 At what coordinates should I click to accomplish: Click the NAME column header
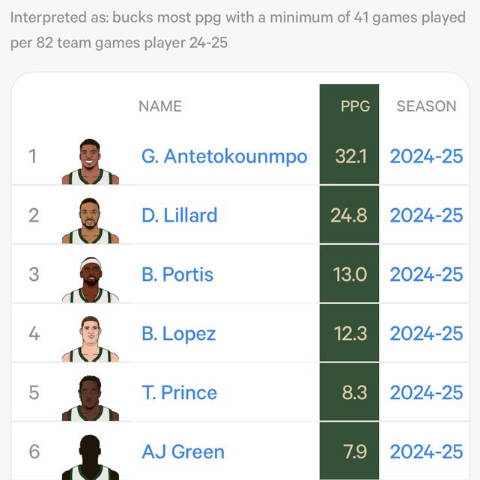[160, 106]
